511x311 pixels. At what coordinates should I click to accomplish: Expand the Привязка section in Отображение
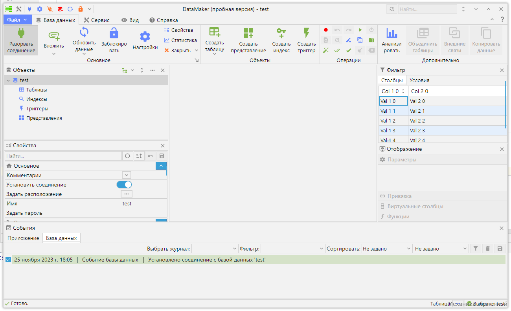pyautogui.click(x=443, y=196)
